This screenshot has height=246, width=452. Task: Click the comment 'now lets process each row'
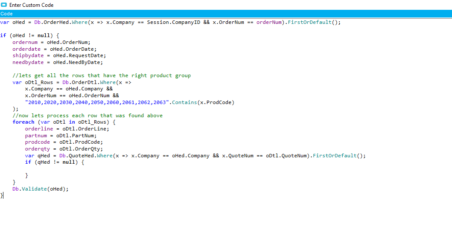tap(87, 116)
